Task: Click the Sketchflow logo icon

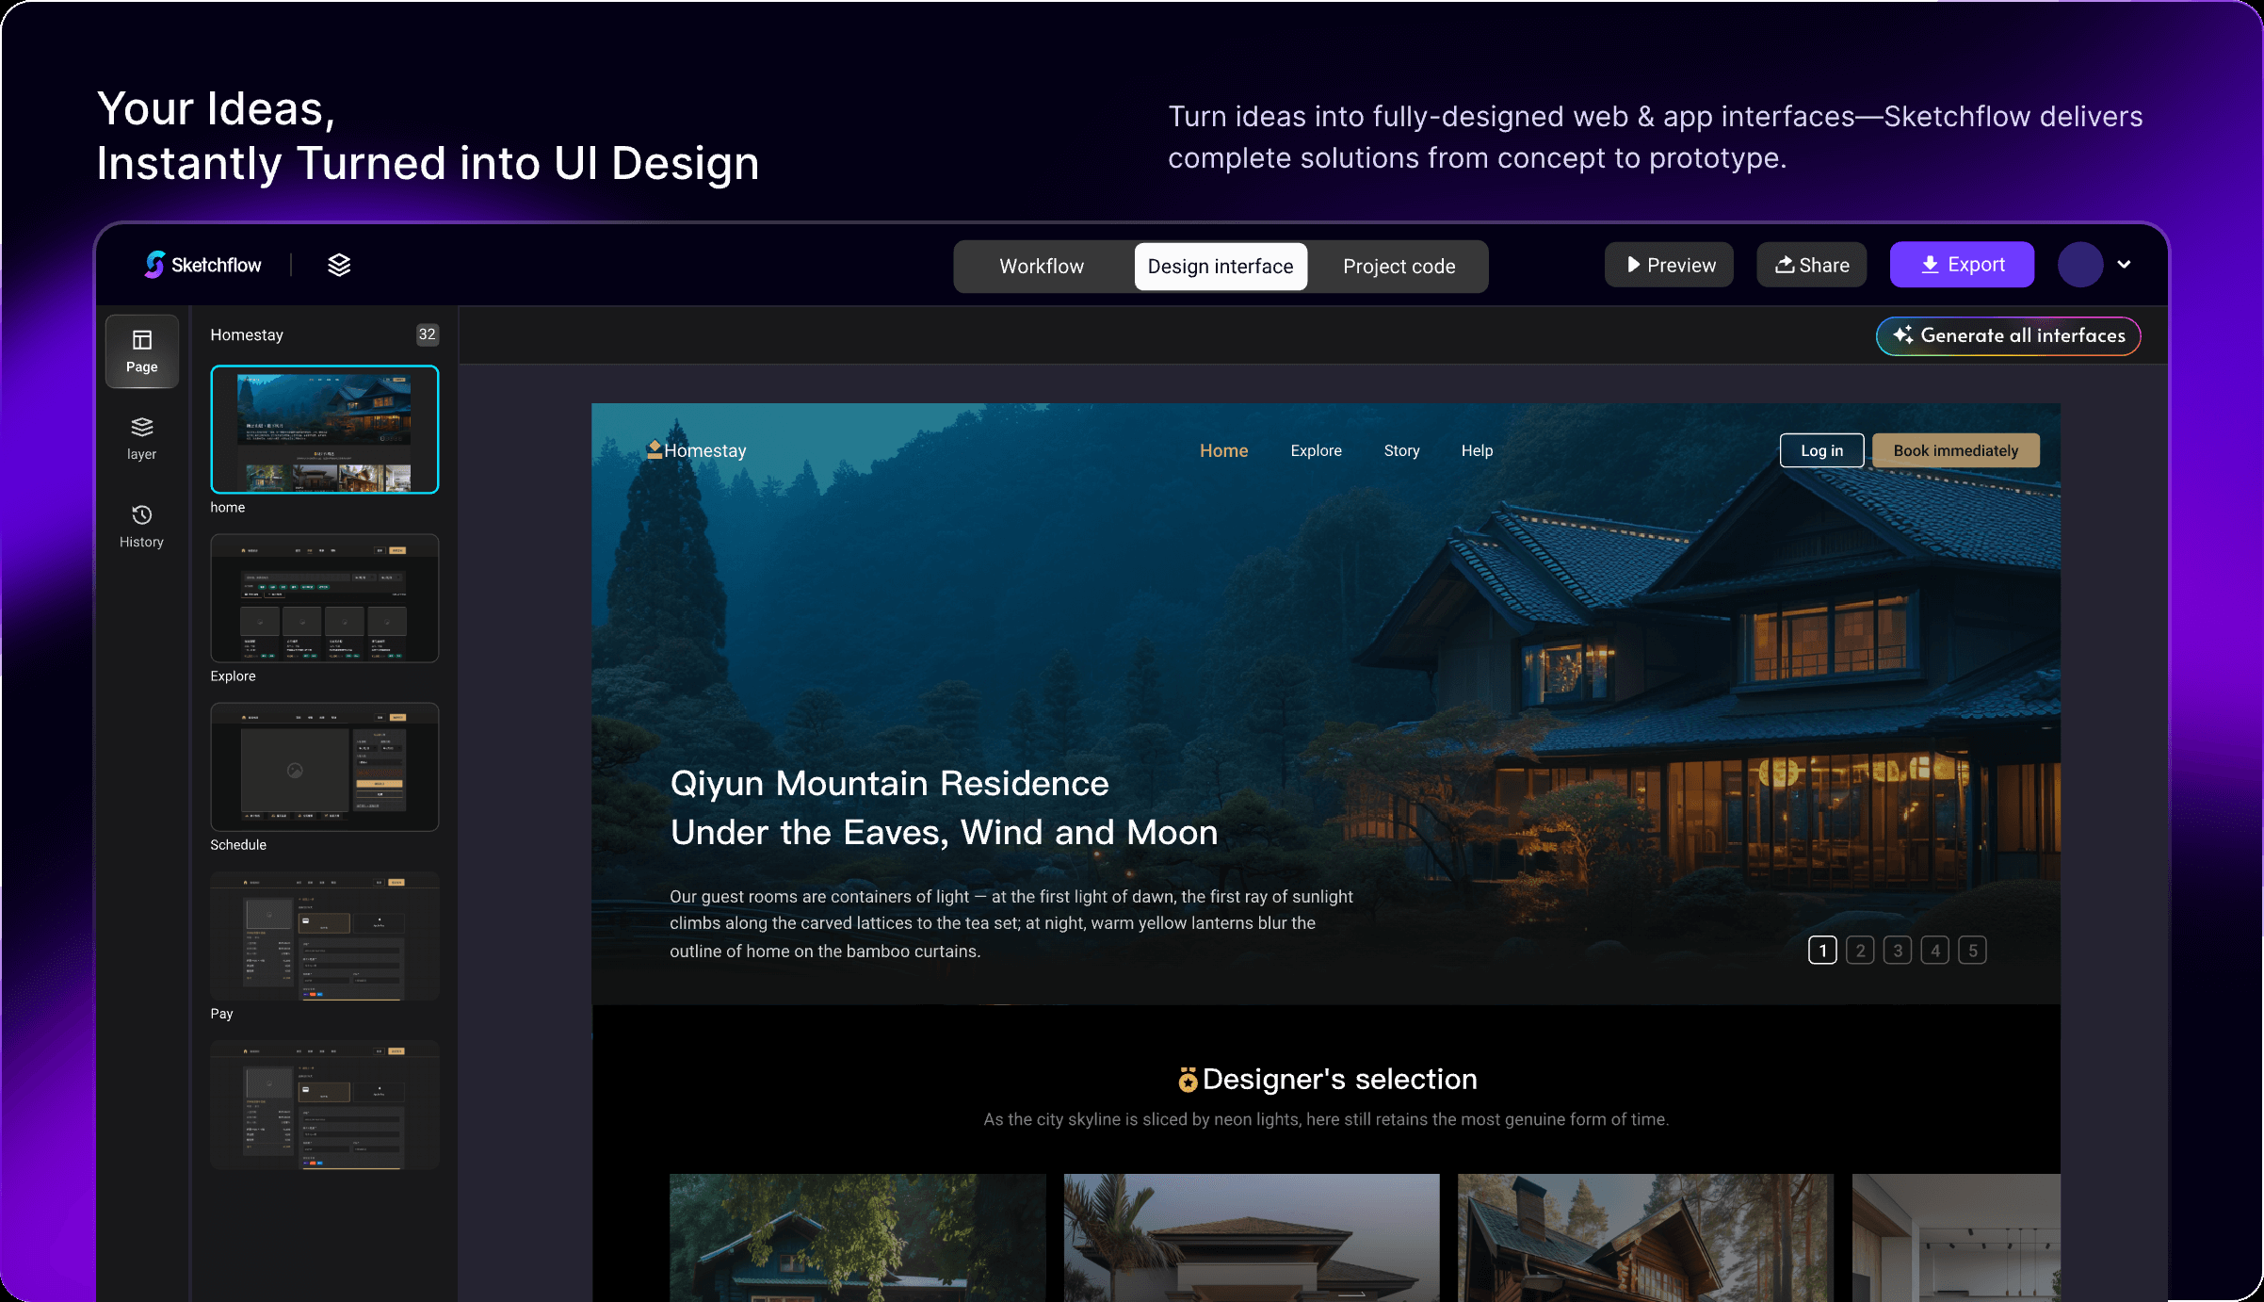Action: pyautogui.click(x=154, y=265)
